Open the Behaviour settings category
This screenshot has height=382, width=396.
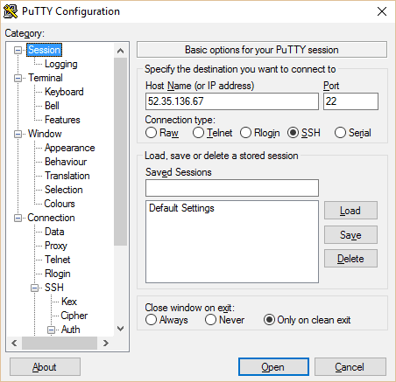(x=66, y=162)
